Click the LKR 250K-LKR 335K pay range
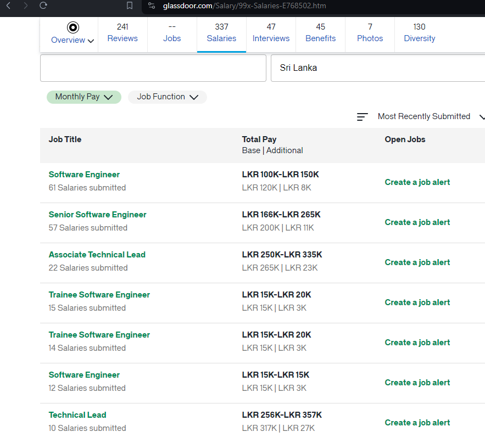Viewport: 485px width, 443px height. click(282, 255)
